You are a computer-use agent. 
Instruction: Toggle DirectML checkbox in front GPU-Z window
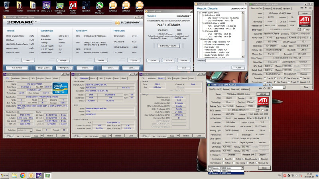pyautogui.click(x=259, y=159)
